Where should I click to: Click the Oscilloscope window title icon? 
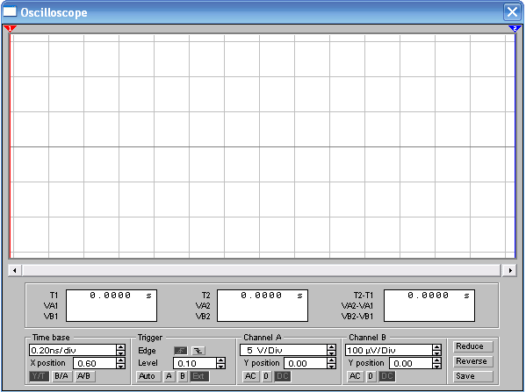10,11
